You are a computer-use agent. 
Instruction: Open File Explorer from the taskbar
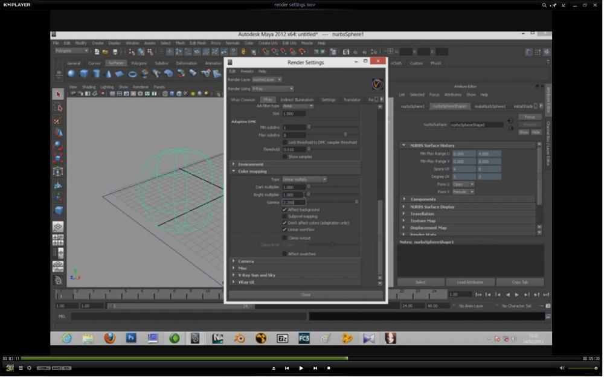(88, 338)
